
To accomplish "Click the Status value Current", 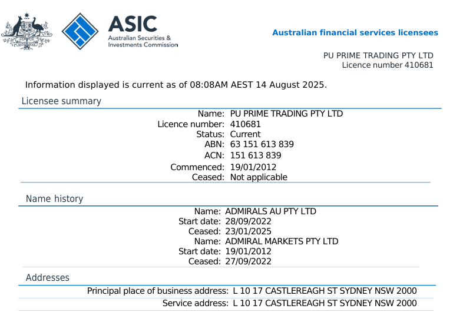I will [245, 134].
